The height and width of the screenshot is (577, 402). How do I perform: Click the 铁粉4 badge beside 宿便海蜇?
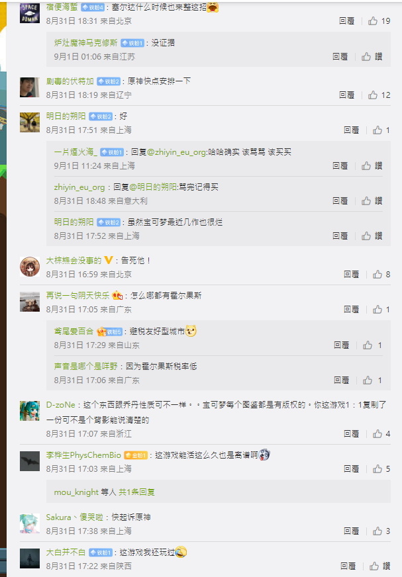click(x=93, y=7)
